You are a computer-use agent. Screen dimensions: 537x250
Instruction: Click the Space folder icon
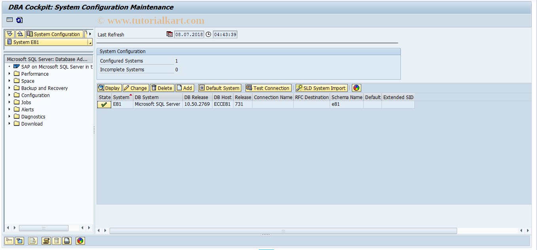click(17, 81)
